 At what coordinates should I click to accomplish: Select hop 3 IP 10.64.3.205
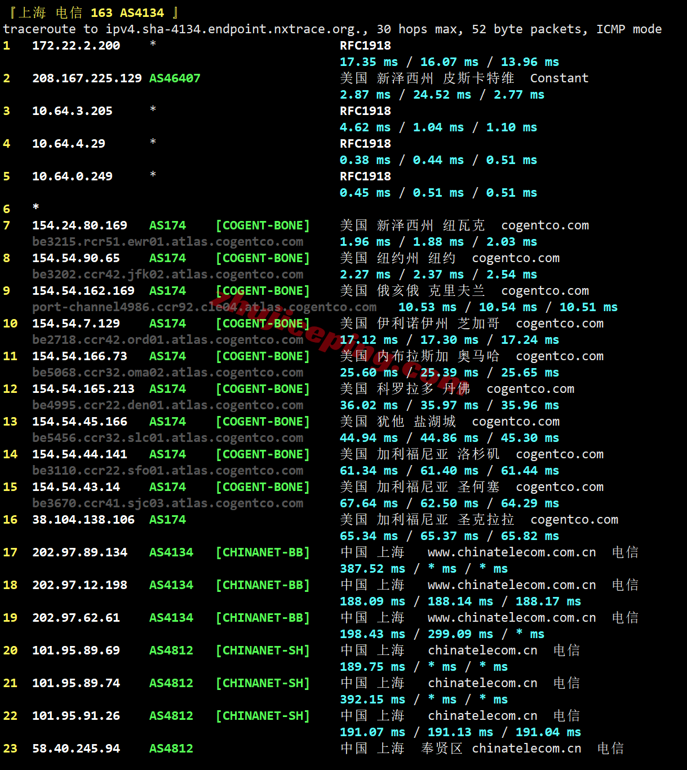click(x=72, y=111)
